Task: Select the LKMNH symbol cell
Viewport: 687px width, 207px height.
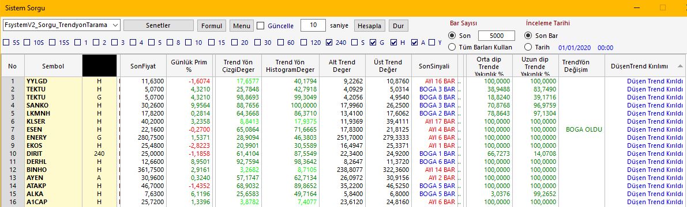Action: coord(53,113)
